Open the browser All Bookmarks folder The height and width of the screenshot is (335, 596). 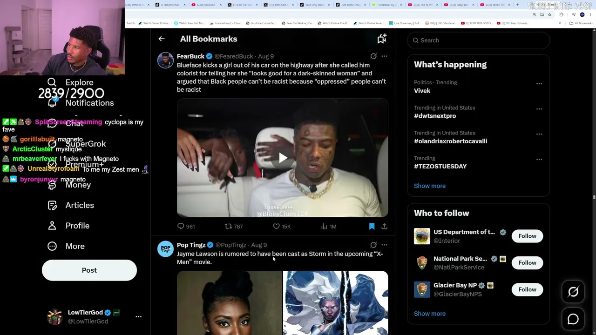tap(581, 23)
